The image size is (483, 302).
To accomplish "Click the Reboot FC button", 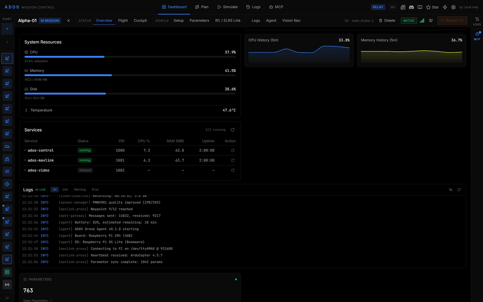I will (x=452, y=21).
